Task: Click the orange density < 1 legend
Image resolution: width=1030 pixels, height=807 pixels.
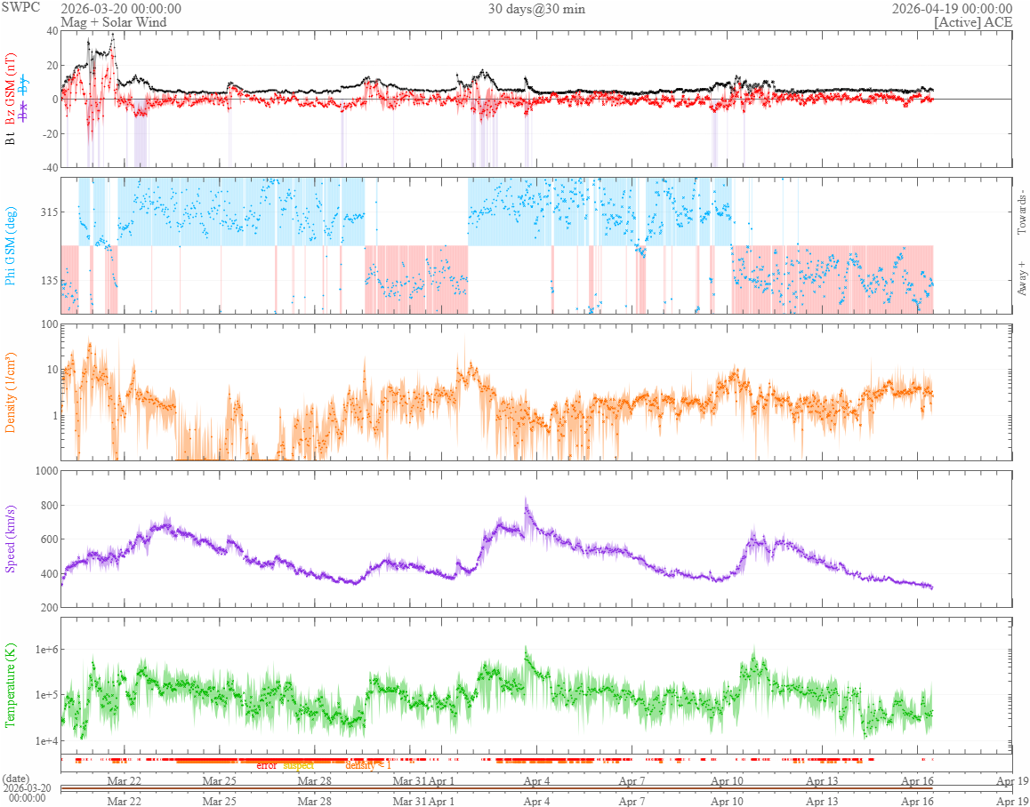Action: point(368,765)
